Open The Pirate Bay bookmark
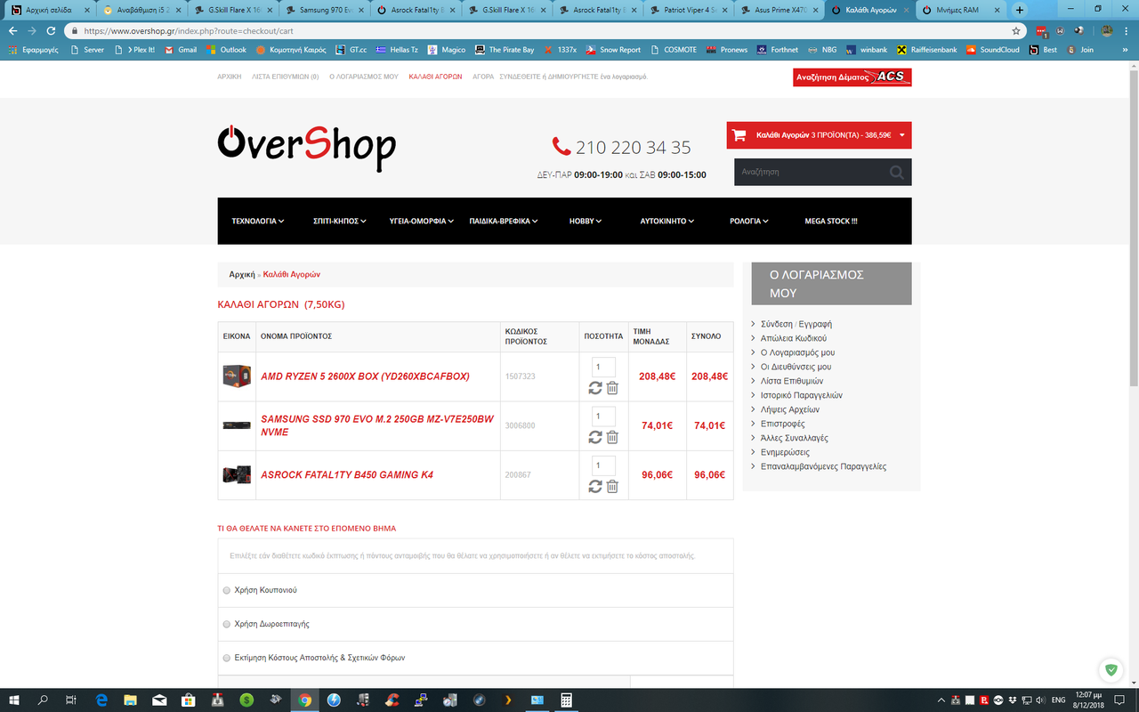 (505, 50)
